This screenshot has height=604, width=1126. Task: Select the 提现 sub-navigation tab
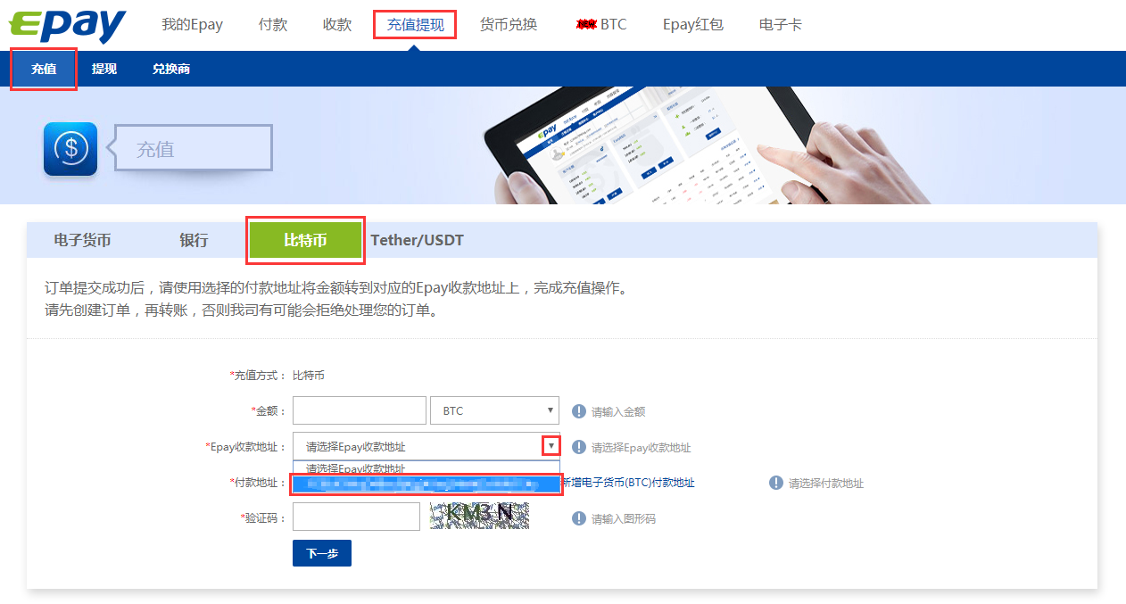(x=104, y=69)
